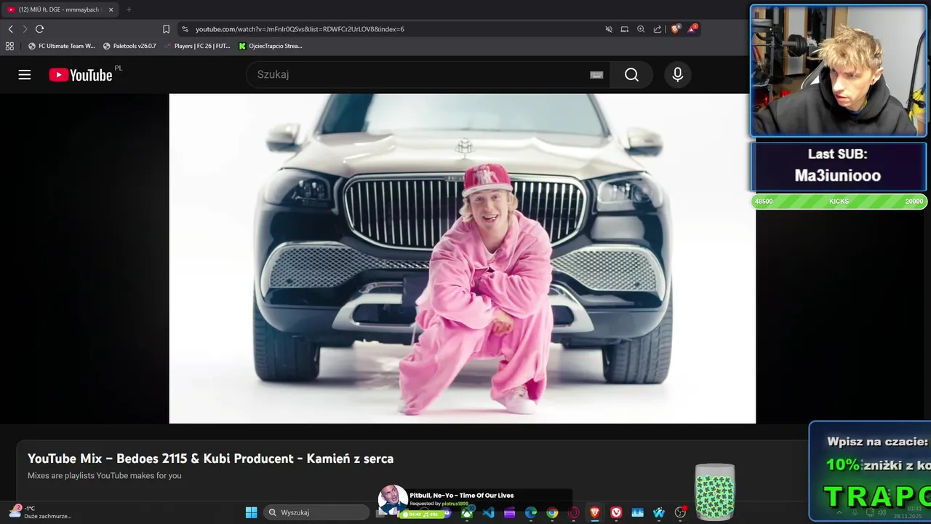The image size is (931, 524).
Task: Open the picture-in-picture icon in address bar
Action: click(625, 29)
